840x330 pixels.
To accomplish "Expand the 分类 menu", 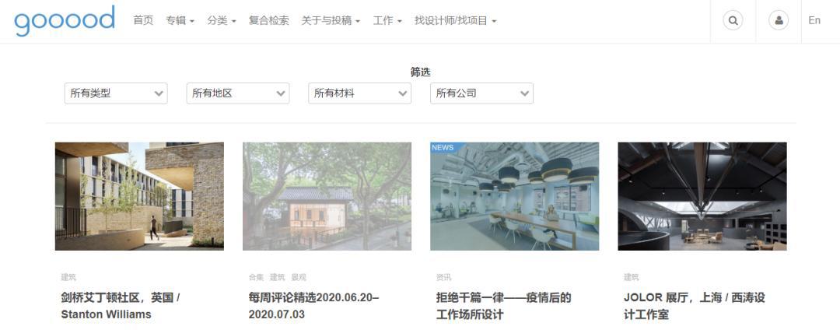I will 222,20.
